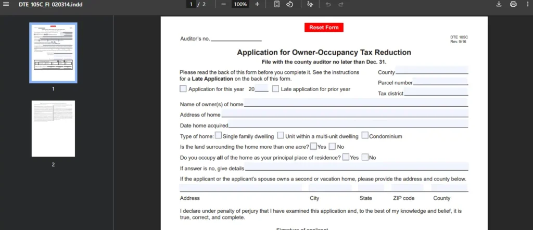
Task: Click the County field at top right
Action: (432, 70)
